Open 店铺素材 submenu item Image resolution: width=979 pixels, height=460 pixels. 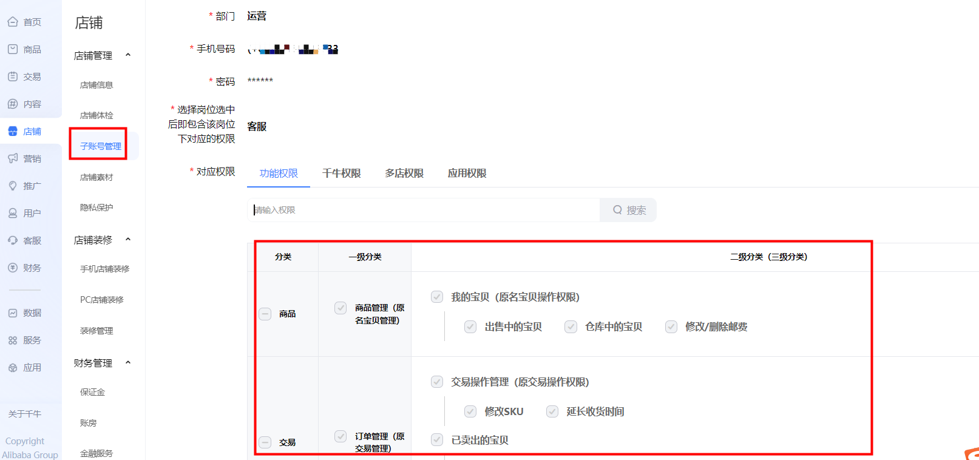pos(97,177)
